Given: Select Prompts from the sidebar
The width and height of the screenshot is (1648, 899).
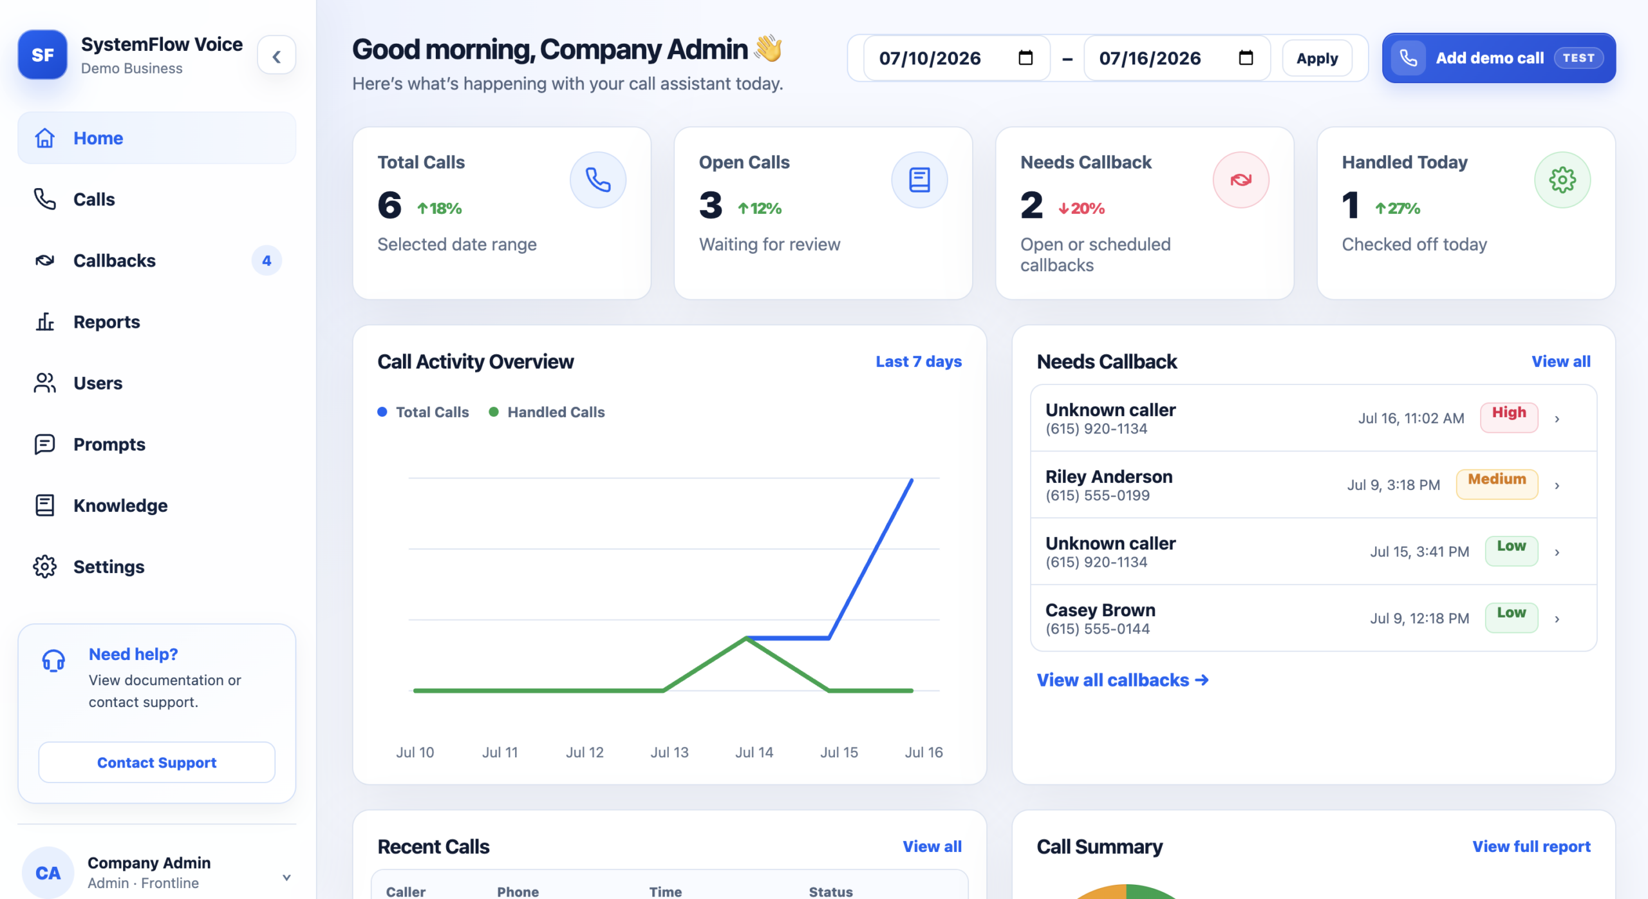Looking at the screenshot, I should (157, 444).
